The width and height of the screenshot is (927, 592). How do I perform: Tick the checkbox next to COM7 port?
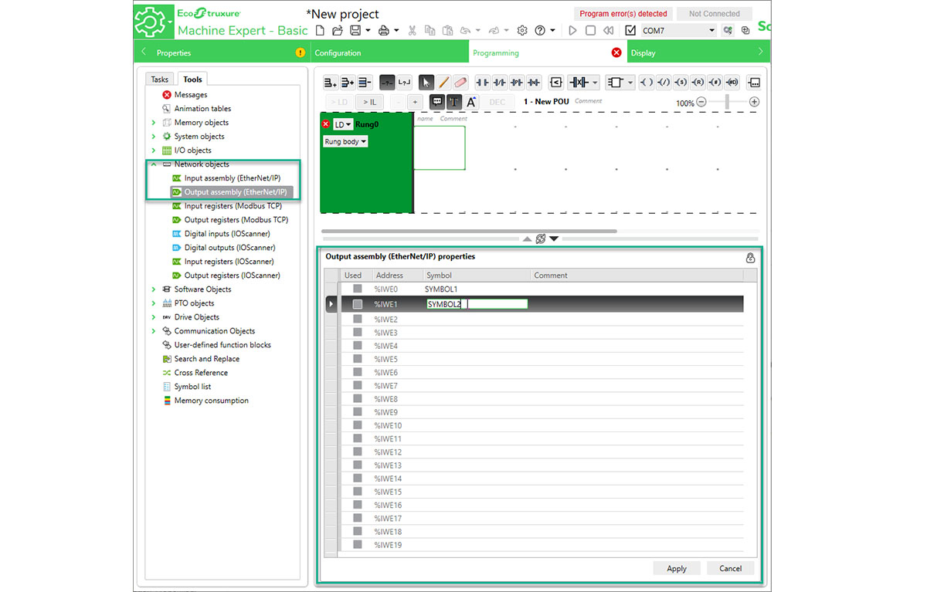tap(630, 31)
